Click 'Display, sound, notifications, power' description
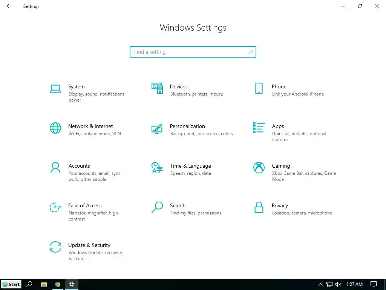 [x=97, y=97]
